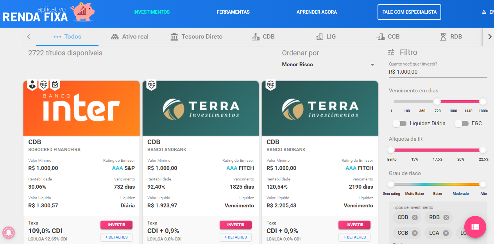This screenshot has width=494, height=244.
Task: Remove the CDB investment type chip
Action: pos(415,217)
